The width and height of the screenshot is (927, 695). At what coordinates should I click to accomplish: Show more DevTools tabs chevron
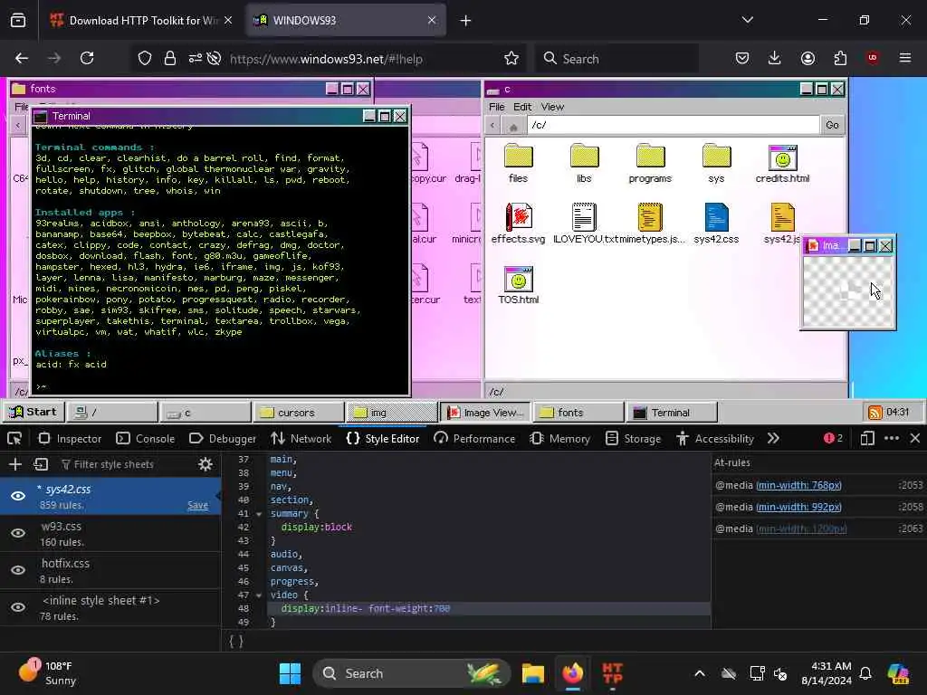pyautogui.click(x=773, y=439)
